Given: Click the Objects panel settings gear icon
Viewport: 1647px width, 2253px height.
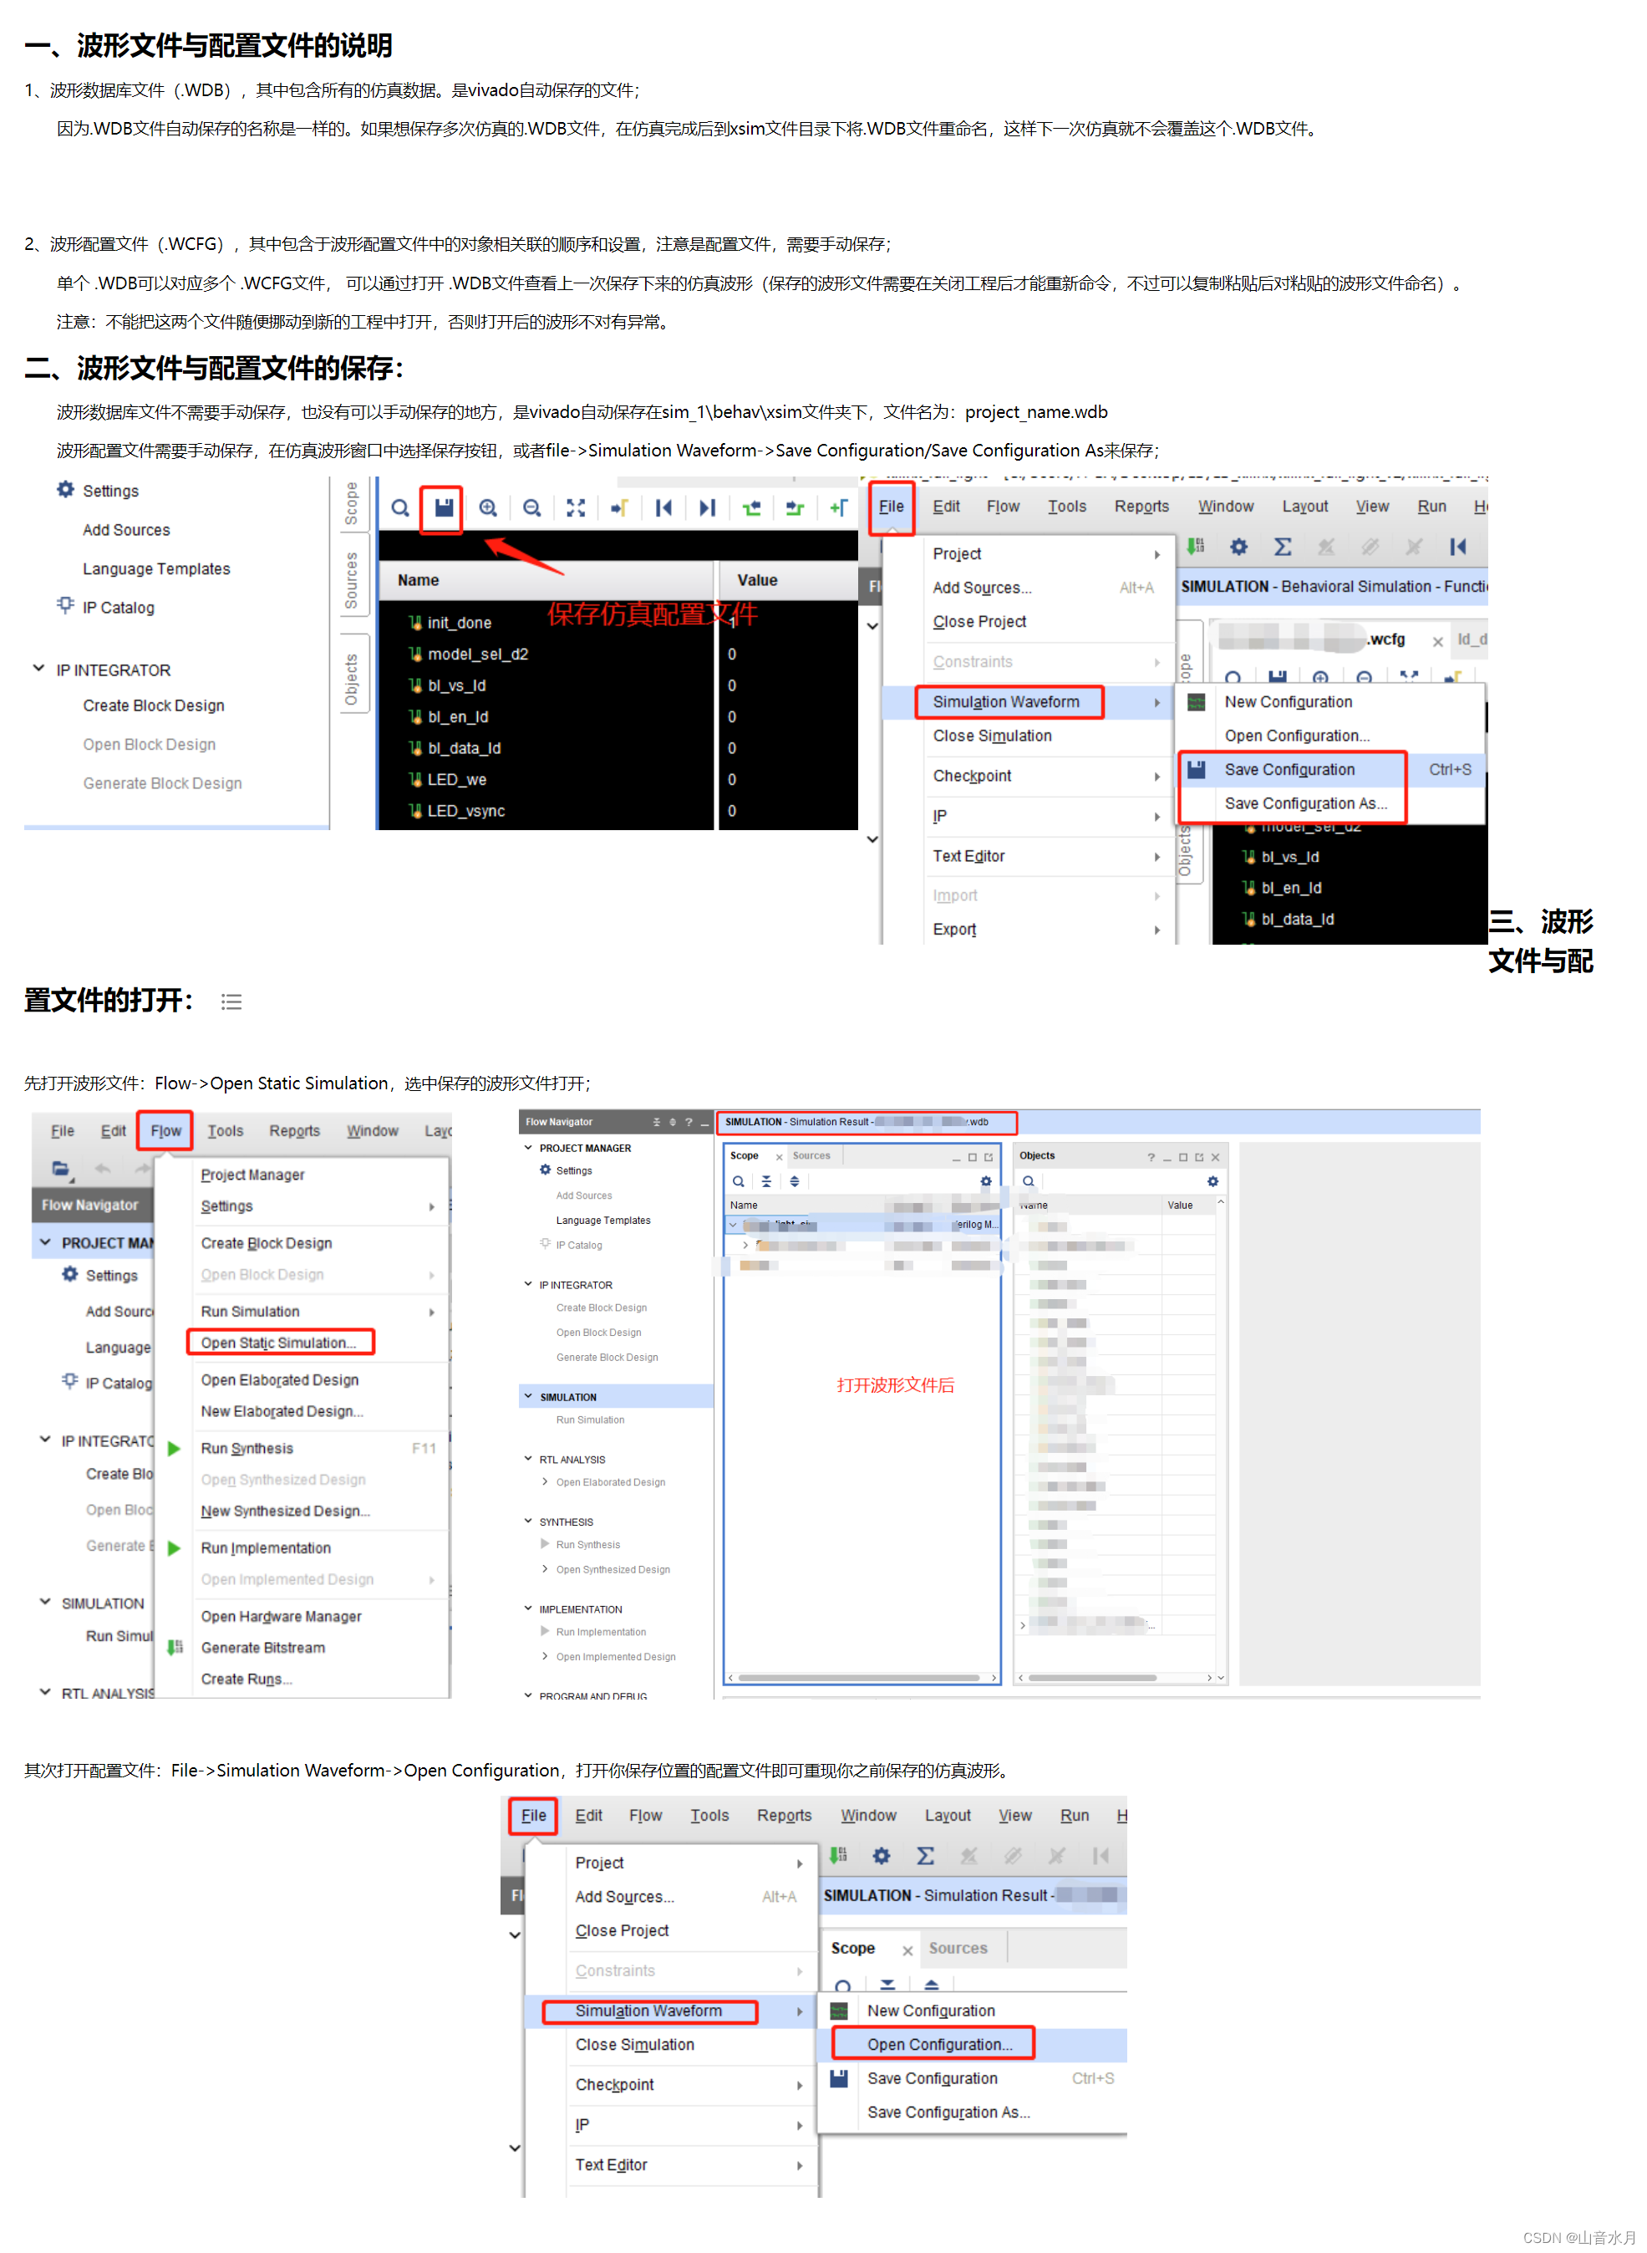Looking at the screenshot, I should click(1212, 1181).
